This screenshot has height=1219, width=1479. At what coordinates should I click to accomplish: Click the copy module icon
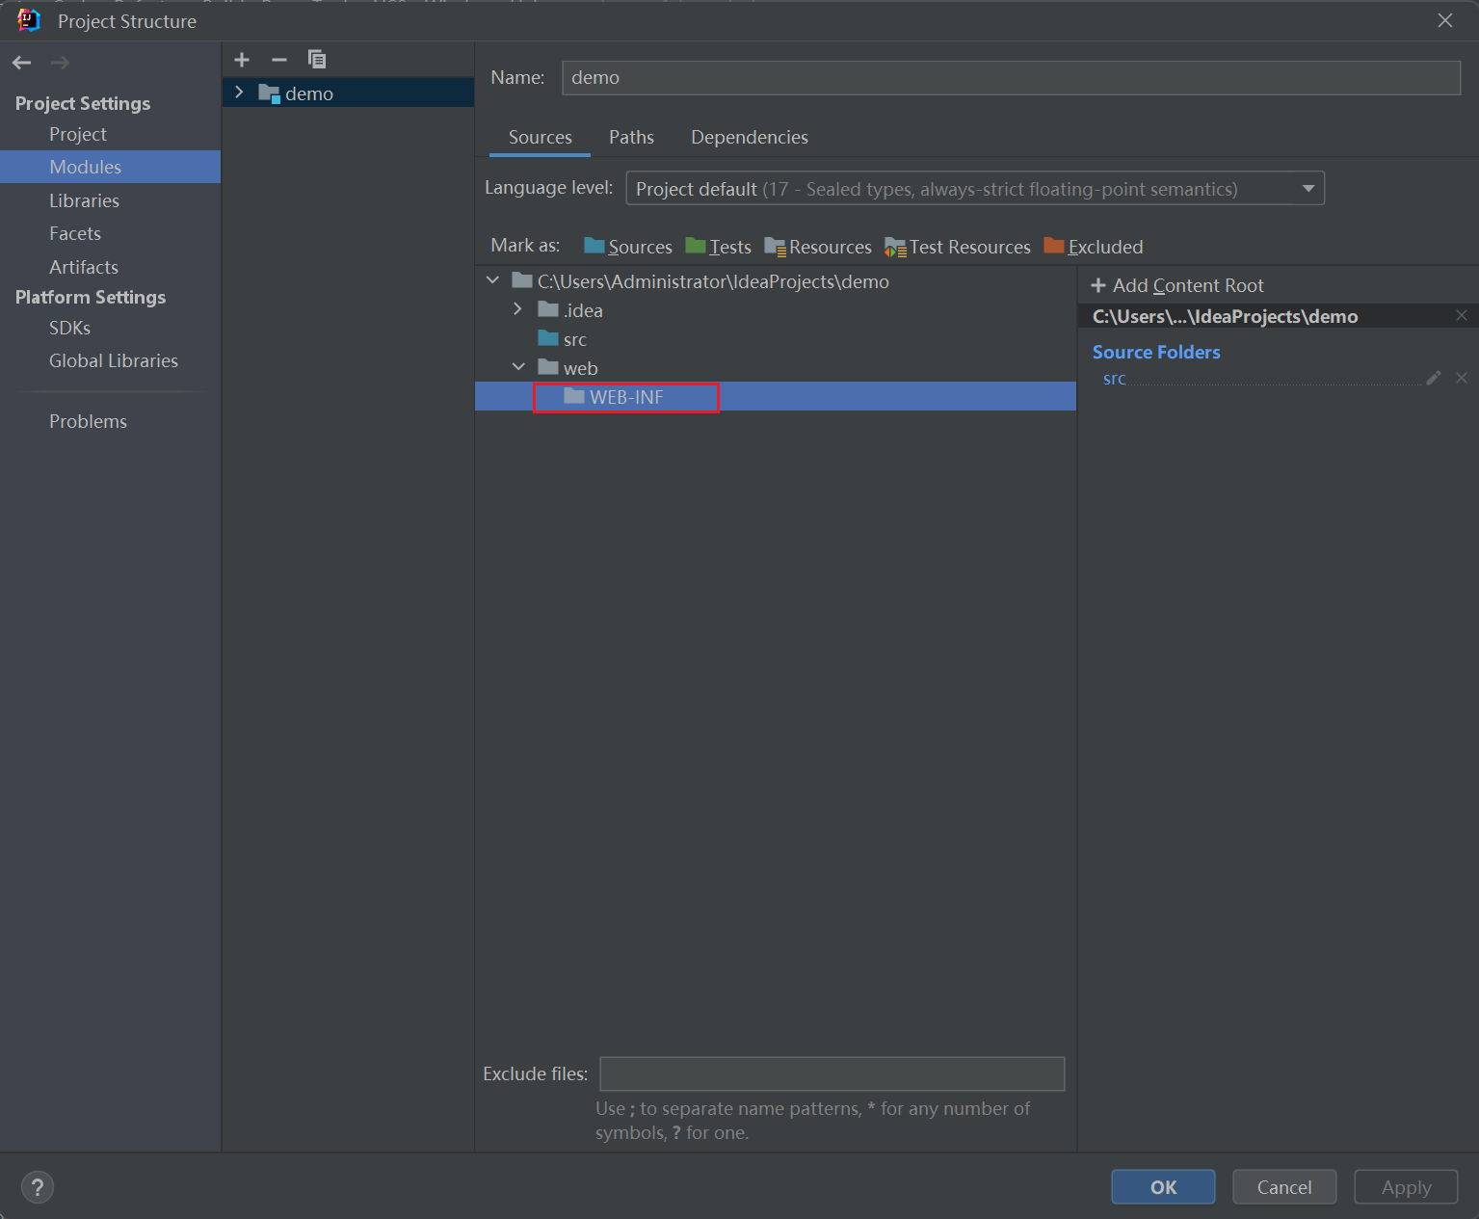click(317, 60)
